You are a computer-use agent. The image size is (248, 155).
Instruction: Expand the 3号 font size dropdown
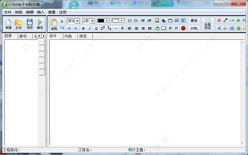coord(88,21)
